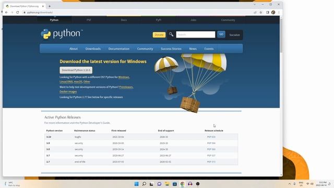
Task: Click the share page icon in address bar
Action: (x=255, y=13)
